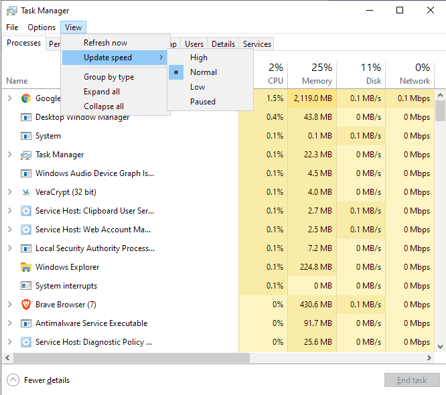Click the 1.5% CPU value
This screenshot has height=395, width=446.
click(275, 98)
